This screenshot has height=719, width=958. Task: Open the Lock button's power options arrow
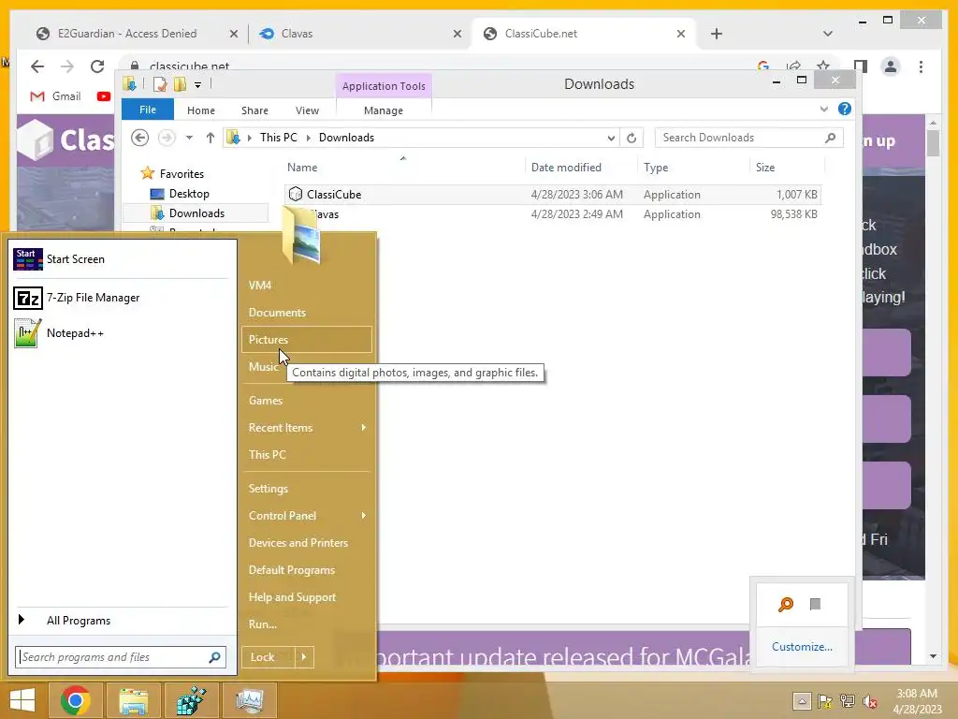tap(304, 657)
